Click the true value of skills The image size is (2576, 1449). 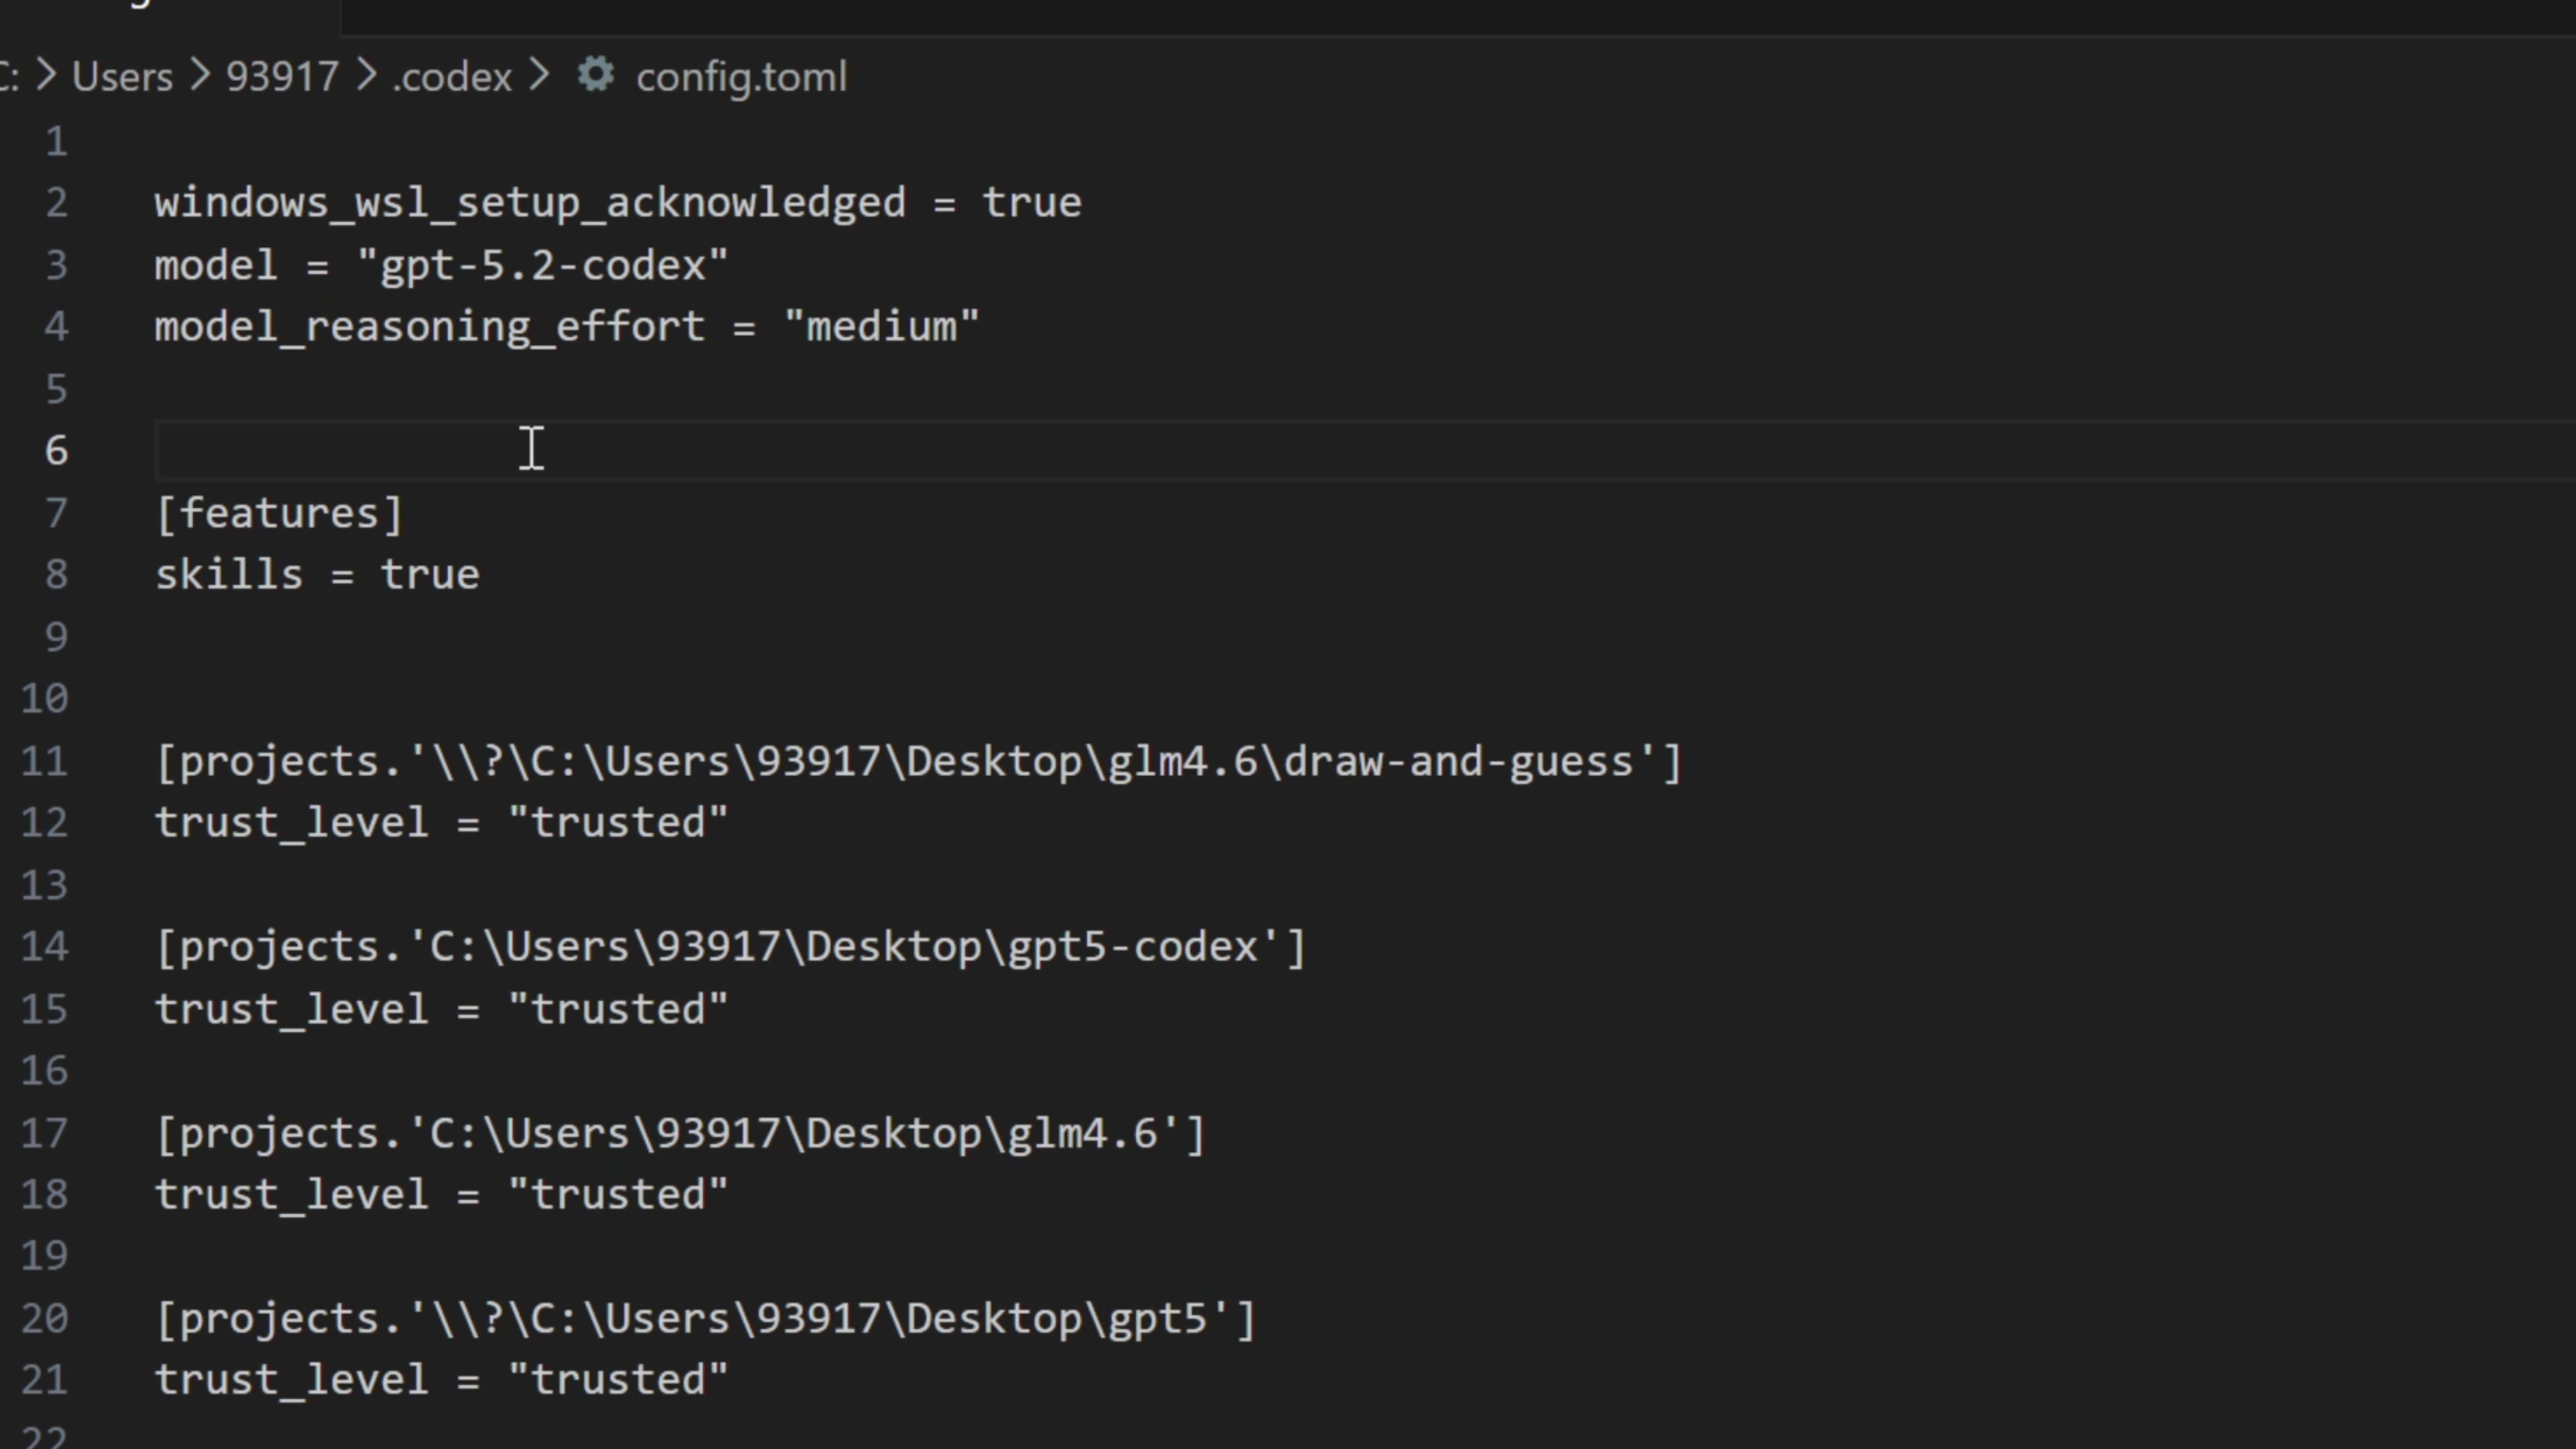(430, 575)
